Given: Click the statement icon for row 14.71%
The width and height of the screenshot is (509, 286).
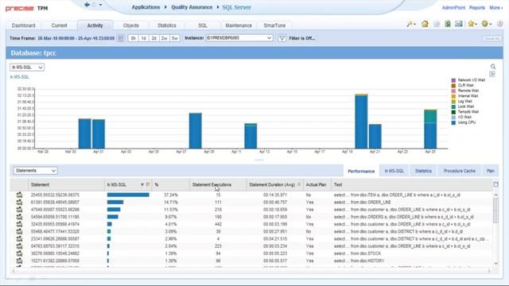Looking at the screenshot, I should 19,202.
